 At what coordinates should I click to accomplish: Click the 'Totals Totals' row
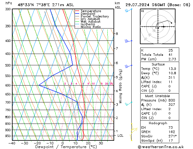[160, 55]
